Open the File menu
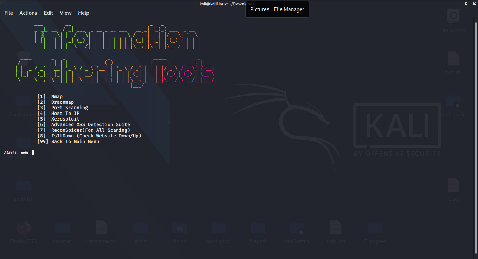Image resolution: width=478 pixels, height=259 pixels. (x=8, y=13)
